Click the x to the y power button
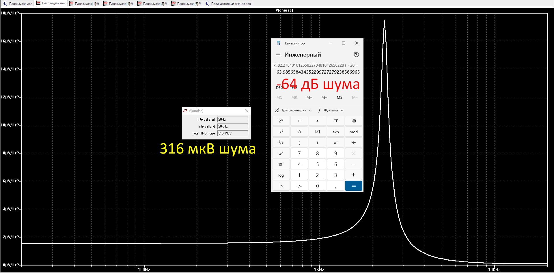The height and width of the screenshot is (273, 554). [x=281, y=154]
